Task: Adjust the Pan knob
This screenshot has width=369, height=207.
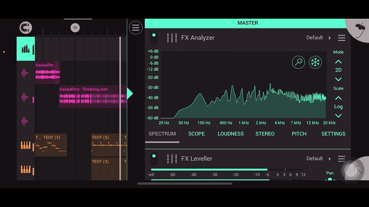Action: pos(330,179)
